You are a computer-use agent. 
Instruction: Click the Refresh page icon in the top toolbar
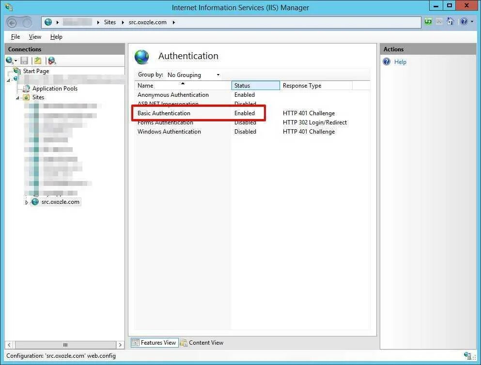428,21
